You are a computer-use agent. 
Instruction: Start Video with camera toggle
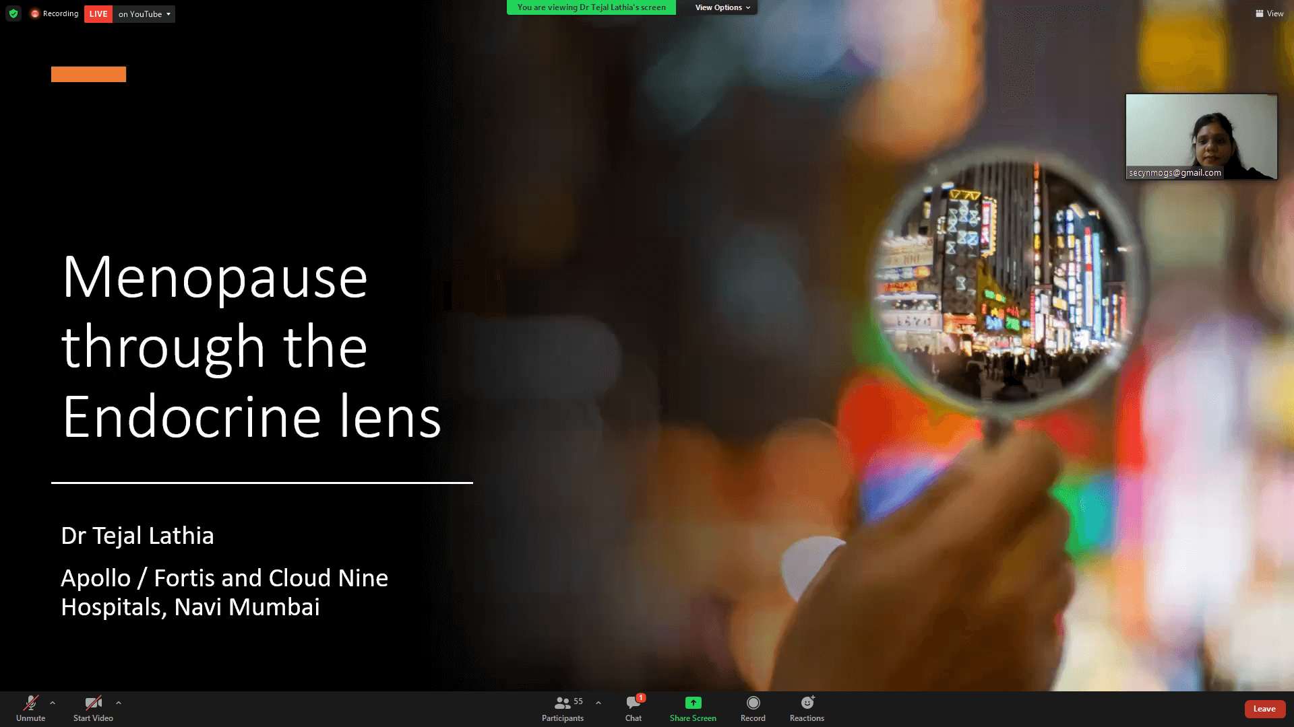coord(93,703)
